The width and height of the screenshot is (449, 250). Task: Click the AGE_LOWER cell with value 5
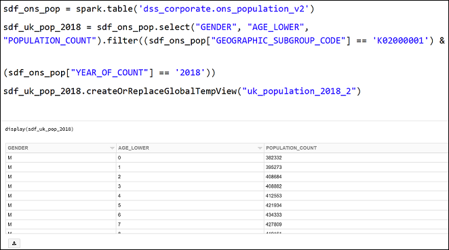click(x=190, y=205)
